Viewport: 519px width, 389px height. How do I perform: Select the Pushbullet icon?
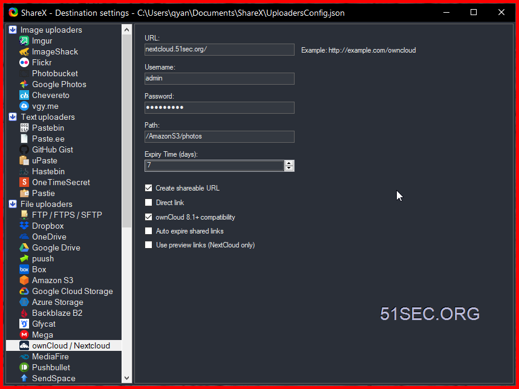click(x=24, y=367)
